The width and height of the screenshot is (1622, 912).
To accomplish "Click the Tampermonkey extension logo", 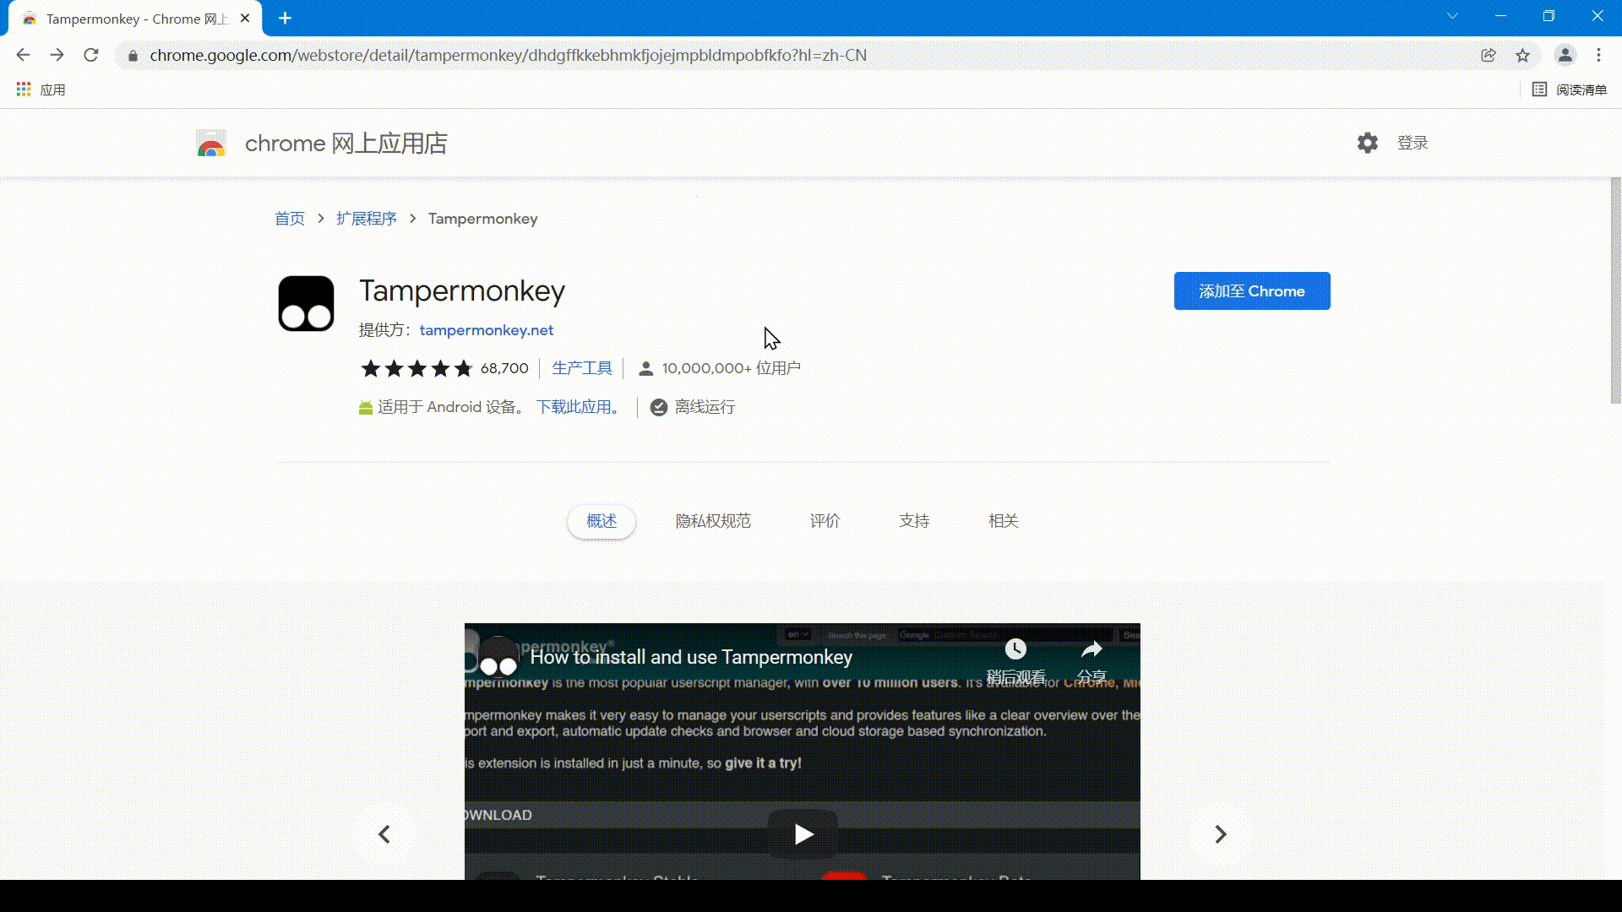I will [x=306, y=304].
